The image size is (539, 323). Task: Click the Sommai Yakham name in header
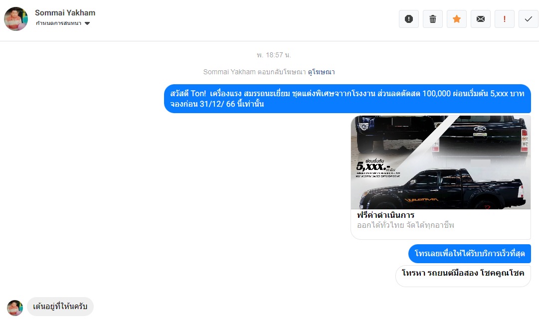pyautogui.click(x=65, y=13)
